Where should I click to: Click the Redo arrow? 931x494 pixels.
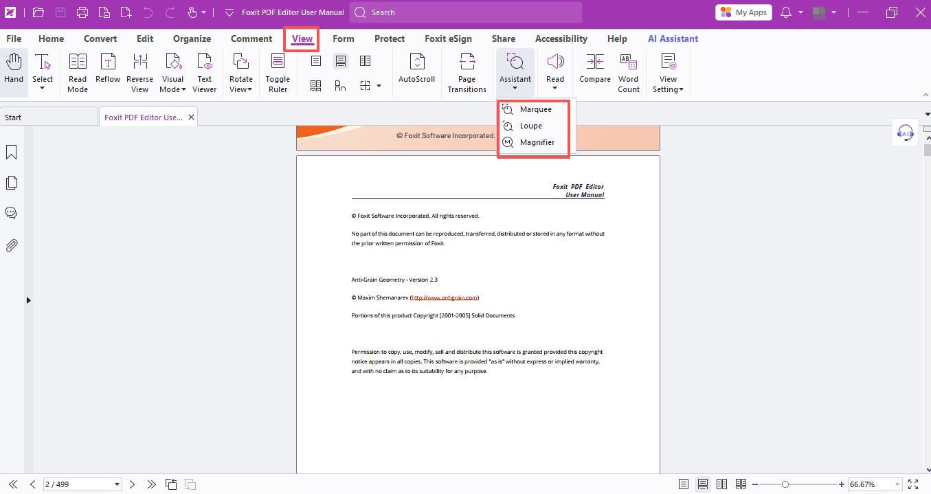point(170,12)
